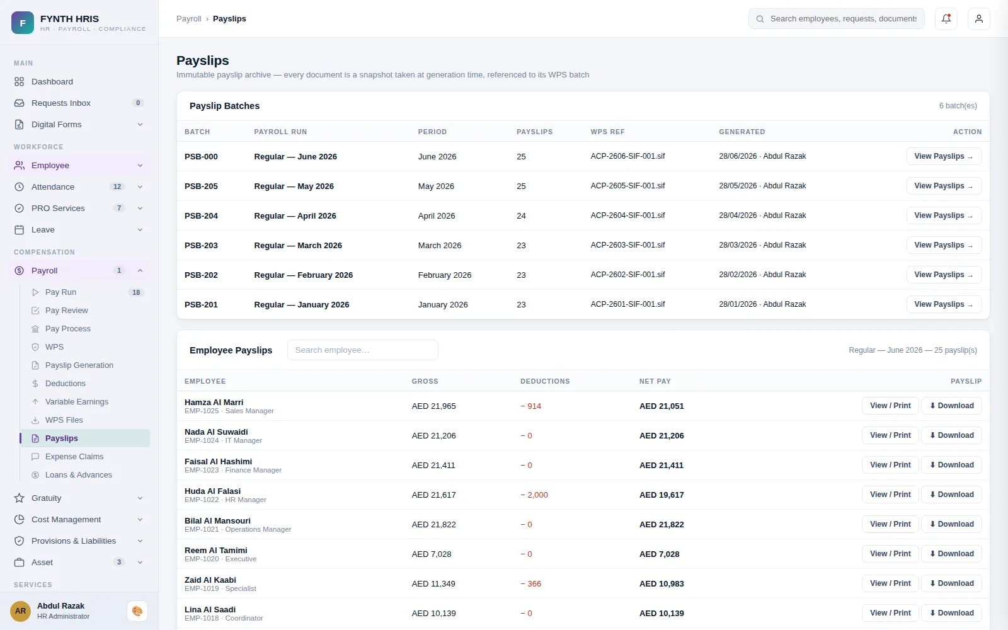Click the Provisions & Liabilities shield icon
The width and height of the screenshot is (1008, 630).
[x=20, y=541]
